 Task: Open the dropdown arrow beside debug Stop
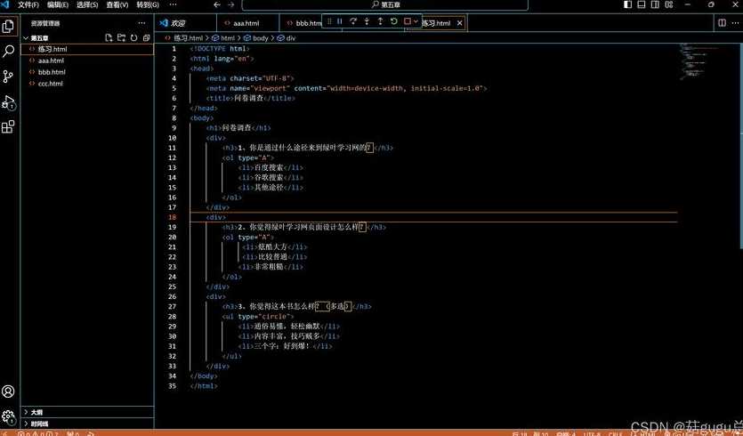point(416,21)
